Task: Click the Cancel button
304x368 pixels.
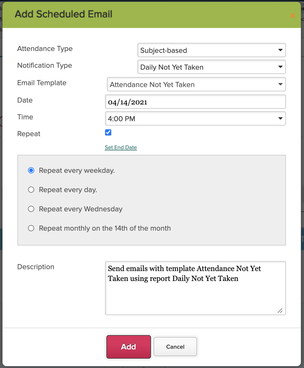Action: [175, 347]
